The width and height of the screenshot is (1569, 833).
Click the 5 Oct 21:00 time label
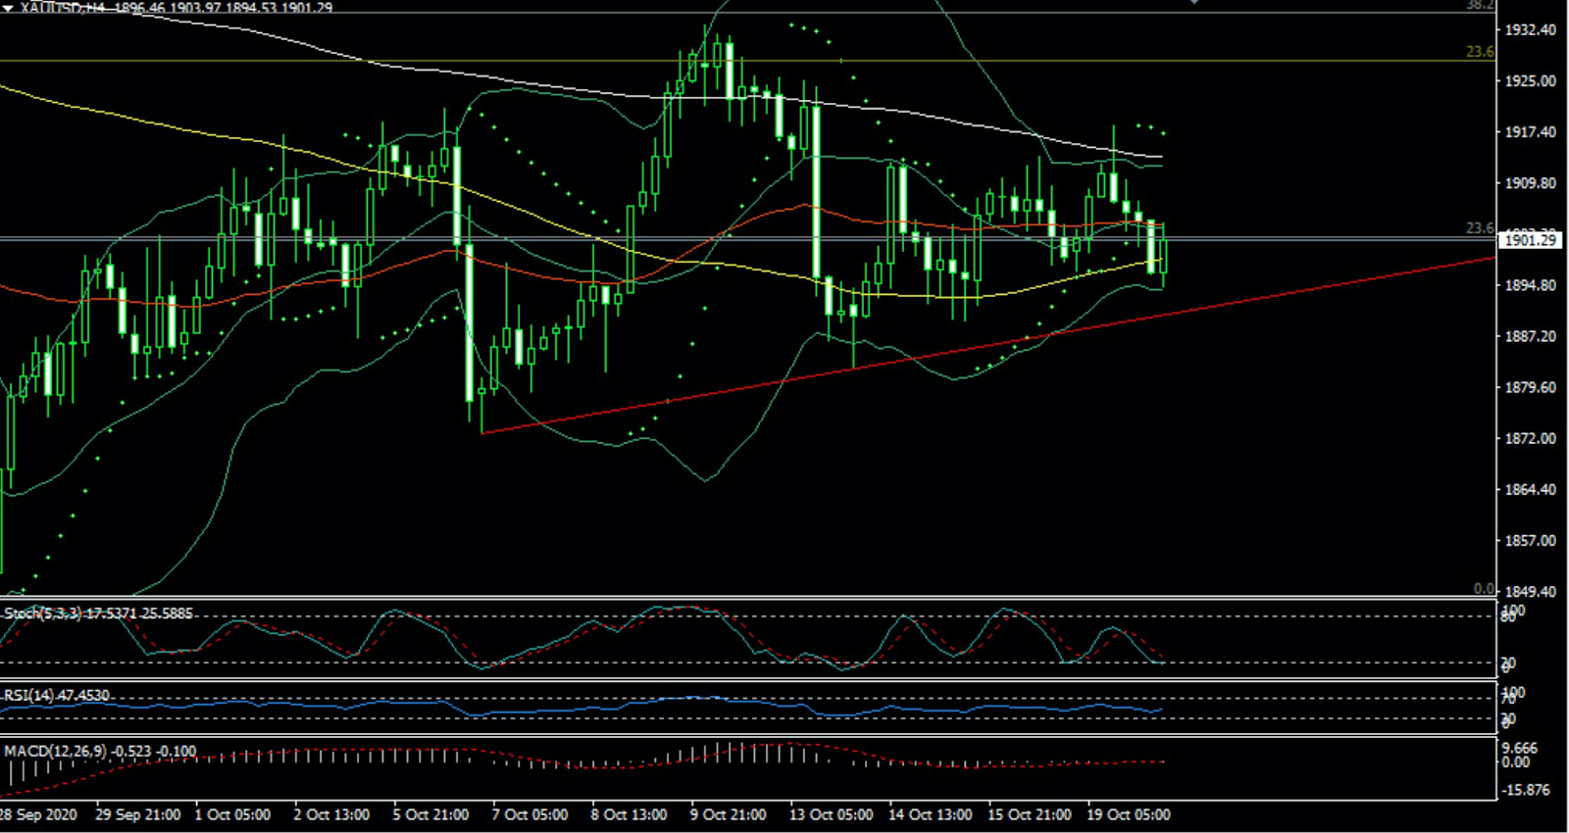(430, 814)
